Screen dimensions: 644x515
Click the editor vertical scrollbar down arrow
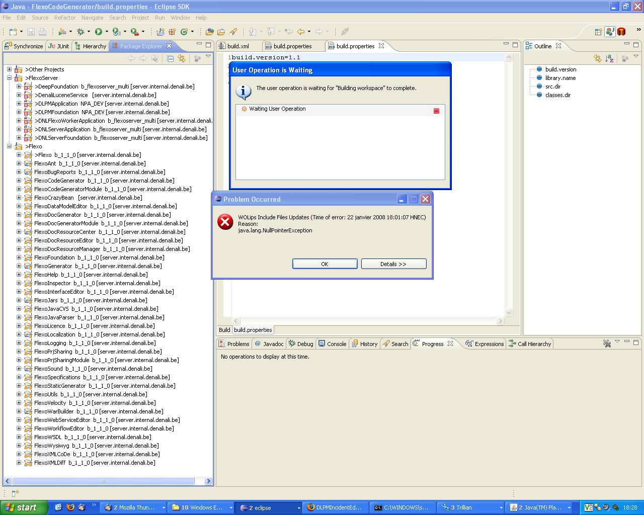[509, 312]
